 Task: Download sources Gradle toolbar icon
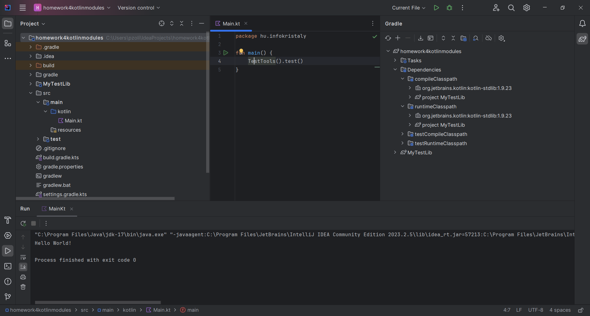[x=420, y=38]
